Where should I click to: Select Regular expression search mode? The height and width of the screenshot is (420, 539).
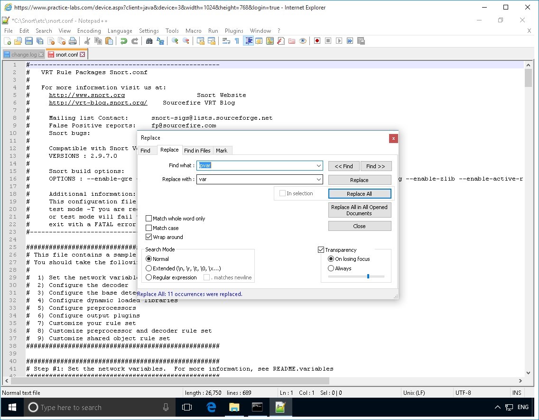pyautogui.click(x=149, y=277)
